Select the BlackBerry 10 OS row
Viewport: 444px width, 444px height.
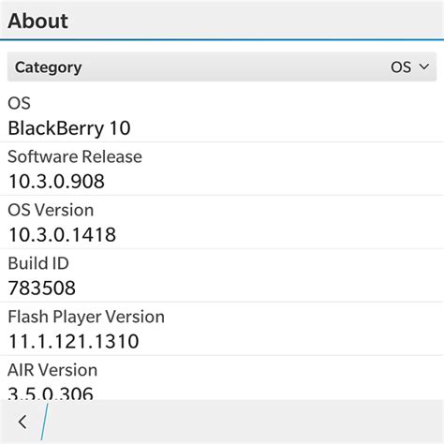tap(222, 115)
